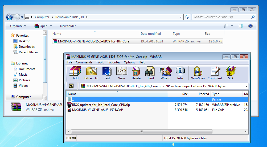Go up one level in WinRAR

[x=71, y=86]
